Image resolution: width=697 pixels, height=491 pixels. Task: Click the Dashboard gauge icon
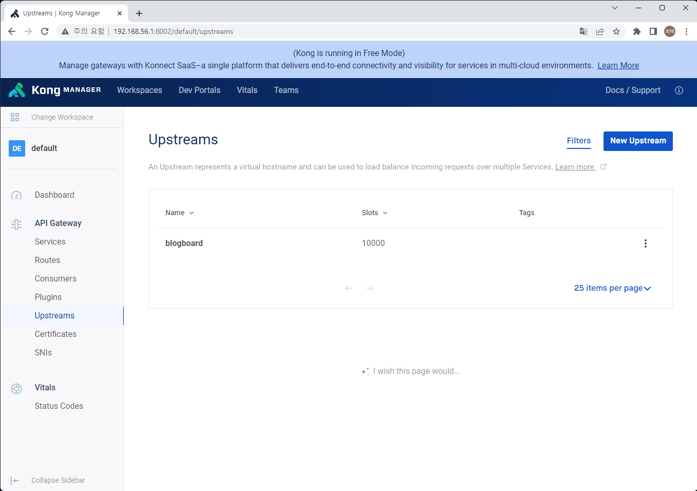[x=16, y=195]
